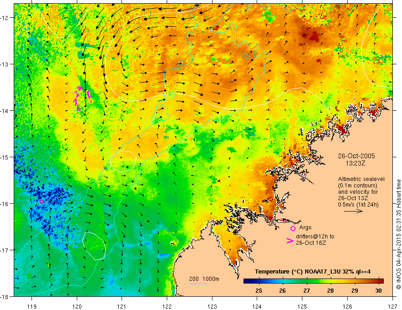Click the Argo float marker near 16°S
Viewport: 402px width, 310px height.
click(42, 201)
